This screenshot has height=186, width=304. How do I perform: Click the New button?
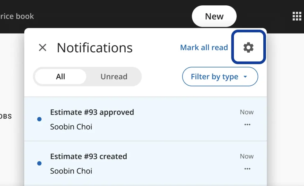[x=214, y=16]
